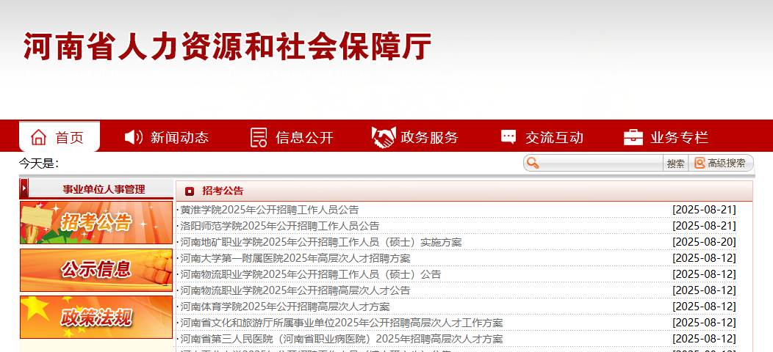Click the chat bubble icon beside 交流互动
The image size is (773, 352).
pos(508,137)
